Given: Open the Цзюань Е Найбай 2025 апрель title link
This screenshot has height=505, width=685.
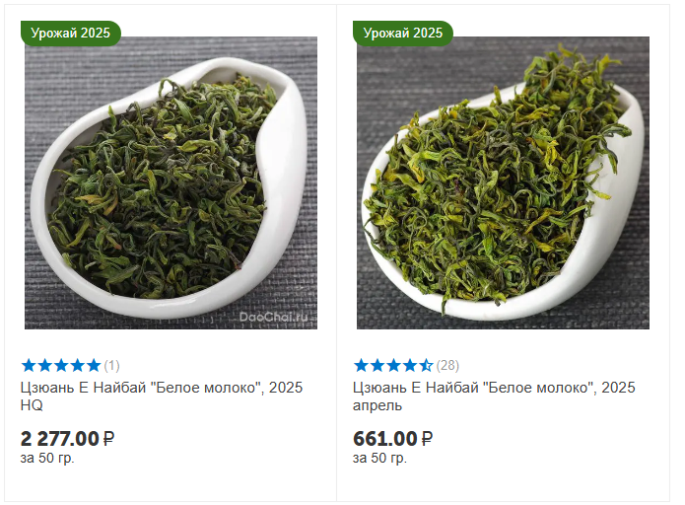Looking at the screenshot, I should [x=494, y=397].
